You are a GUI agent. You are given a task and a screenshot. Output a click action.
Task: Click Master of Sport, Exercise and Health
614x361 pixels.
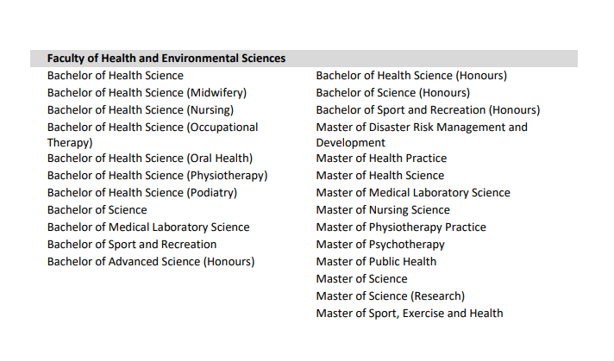coord(409,314)
